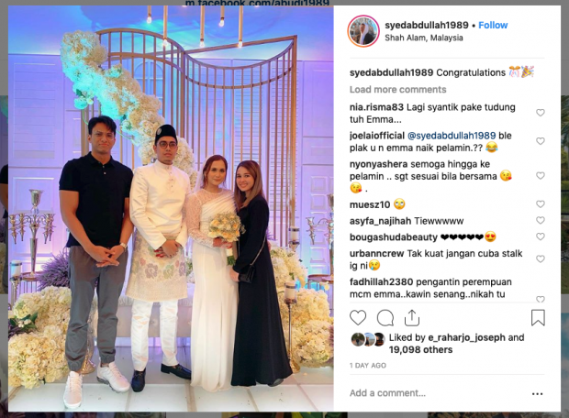Open the three-dot more options menu
The image size is (569, 418).
(x=538, y=394)
